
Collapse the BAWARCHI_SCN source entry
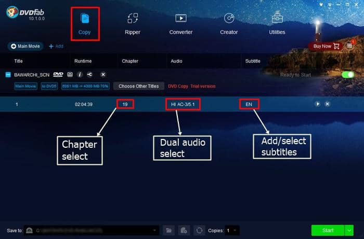[8, 75]
